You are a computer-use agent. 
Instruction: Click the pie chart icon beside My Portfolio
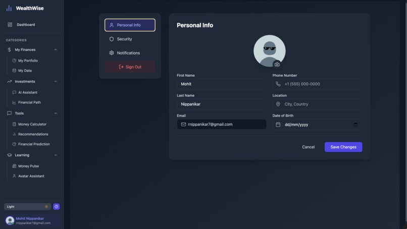pyautogui.click(x=14, y=61)
